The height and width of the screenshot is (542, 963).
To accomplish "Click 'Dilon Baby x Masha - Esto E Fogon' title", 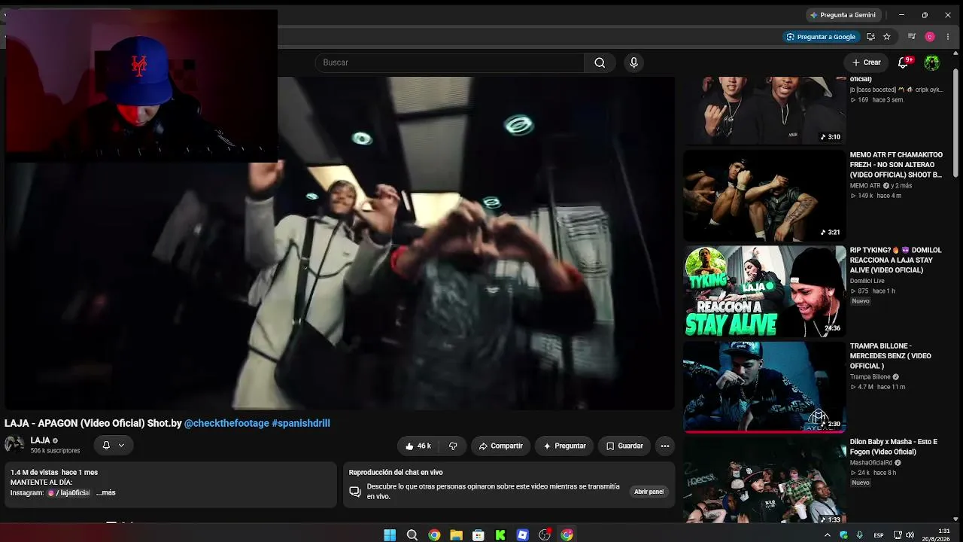I will pos(894,447).
